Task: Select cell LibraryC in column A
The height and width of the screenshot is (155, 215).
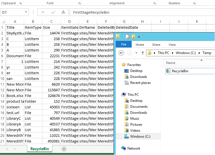Action: click(15, 118)
